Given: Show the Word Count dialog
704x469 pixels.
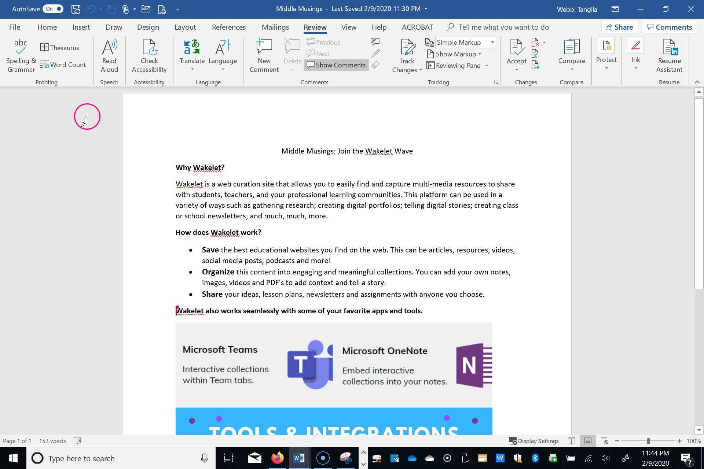Looking at the screenshot, I should point(63,65).
